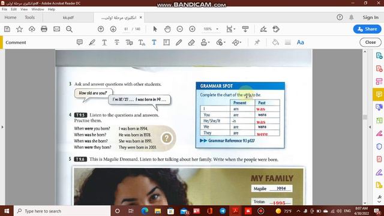Click the taskbar search box
The width and height of the screenshot is (384, 216).
(x=62, y=211)
